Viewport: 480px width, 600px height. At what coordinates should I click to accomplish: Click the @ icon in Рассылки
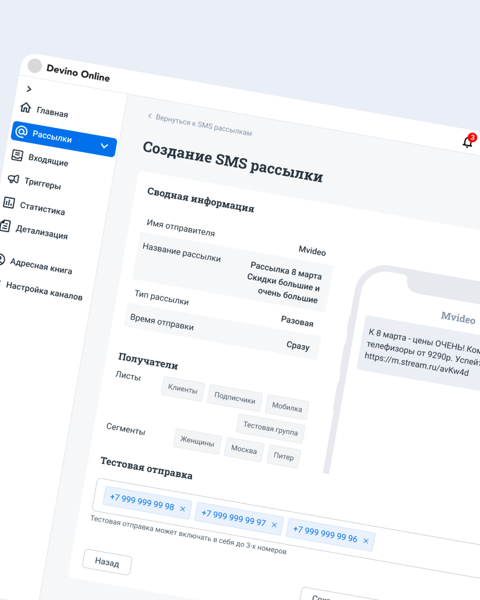click(x=22, y=132)
